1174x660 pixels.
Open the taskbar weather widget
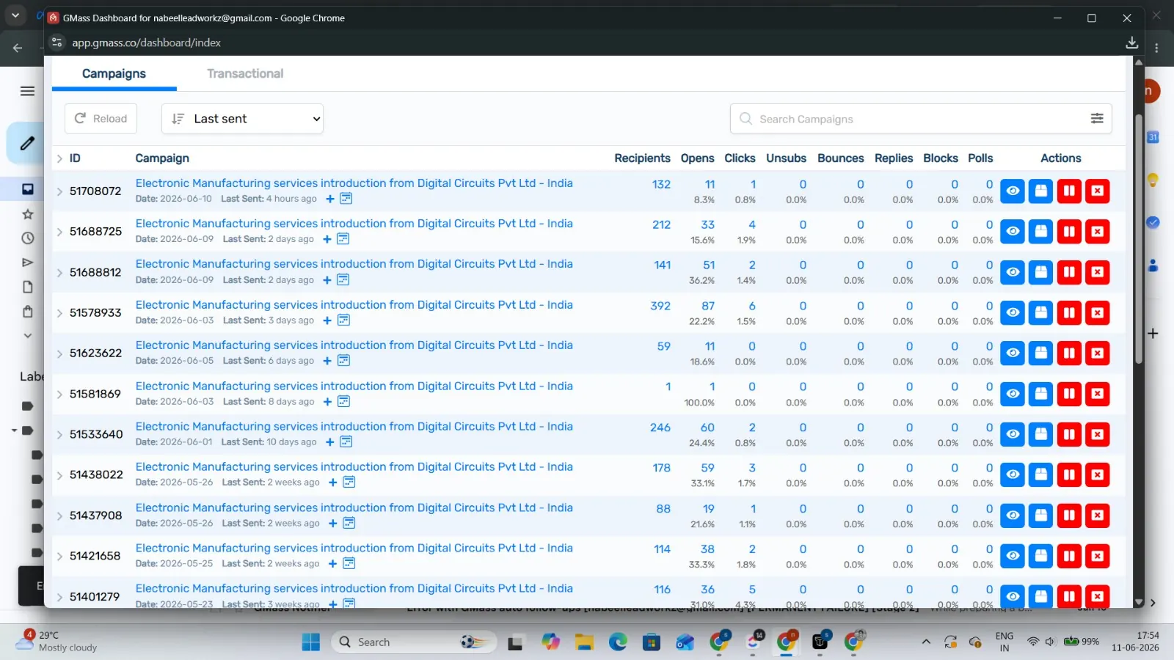point(57,642)
